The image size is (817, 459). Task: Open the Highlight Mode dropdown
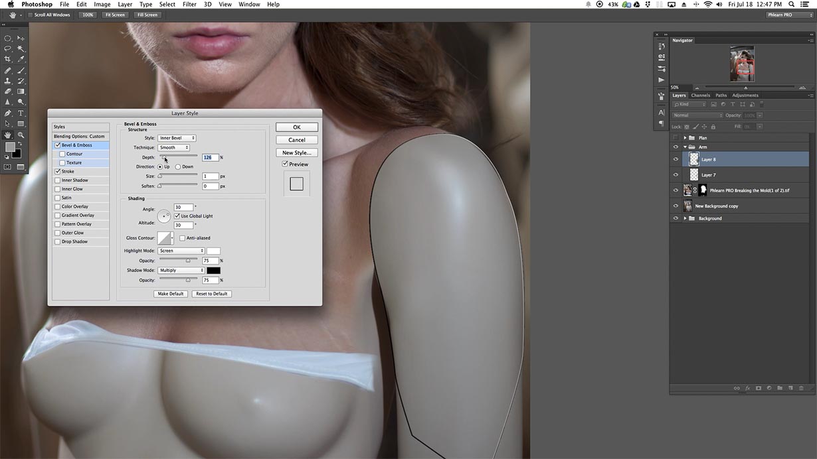[181, 251]
